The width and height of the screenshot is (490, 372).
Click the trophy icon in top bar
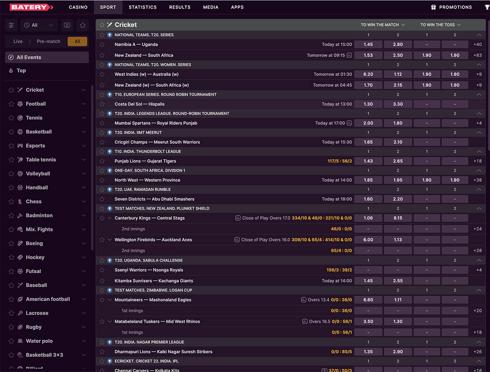(487, 7)
